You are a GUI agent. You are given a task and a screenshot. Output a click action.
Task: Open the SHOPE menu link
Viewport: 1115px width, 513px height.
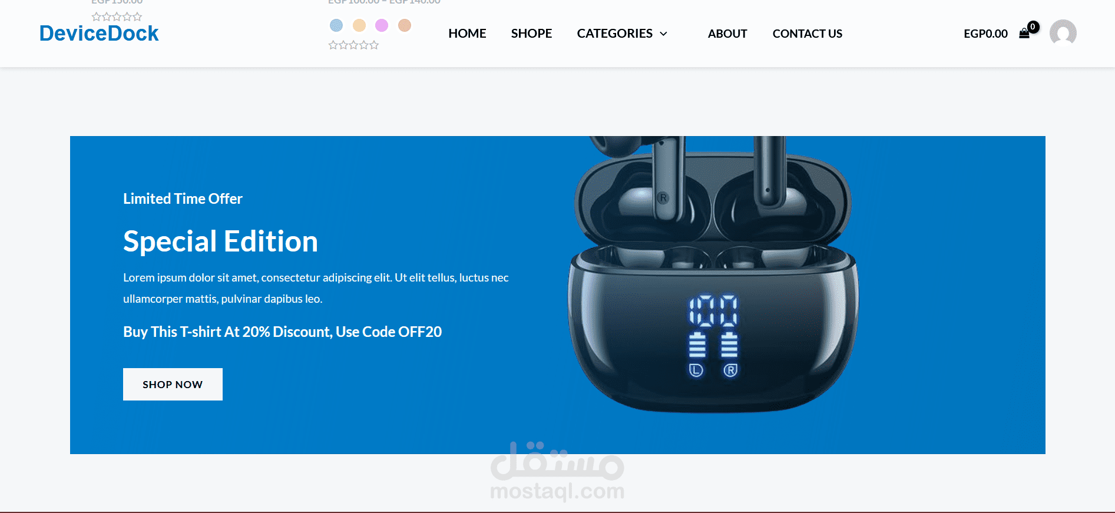(531, 34)
